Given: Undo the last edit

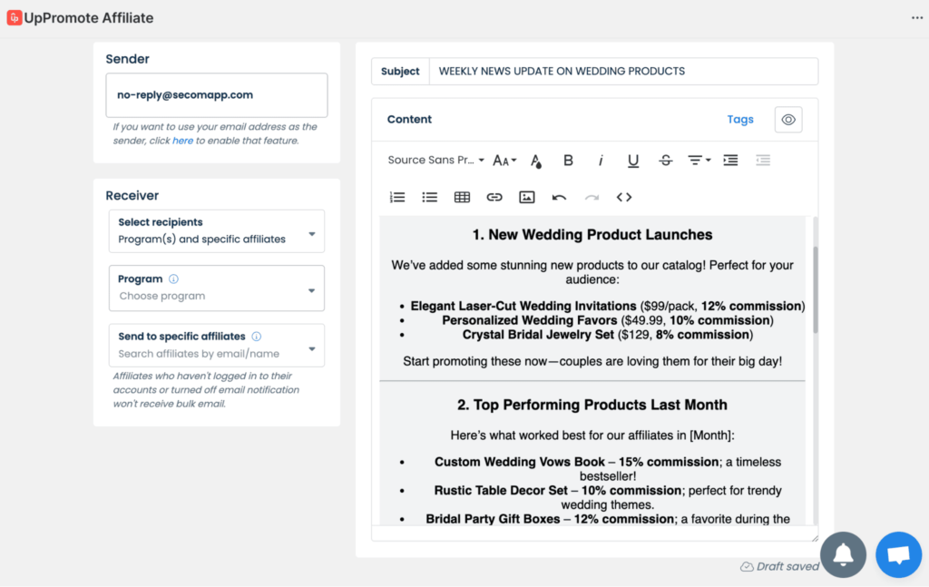Looking at the screenshot, I should [559, 197].
